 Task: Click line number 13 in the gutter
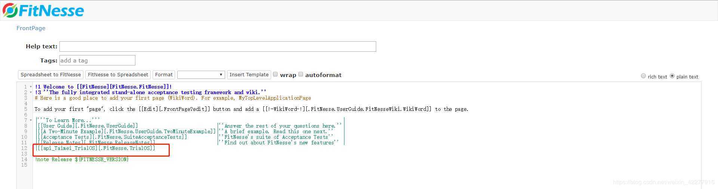[x=24, y=154]
